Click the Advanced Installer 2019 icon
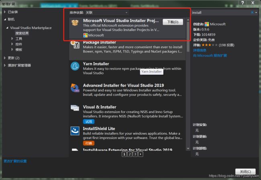The image size is (261, 180). (x=75, y=88)
